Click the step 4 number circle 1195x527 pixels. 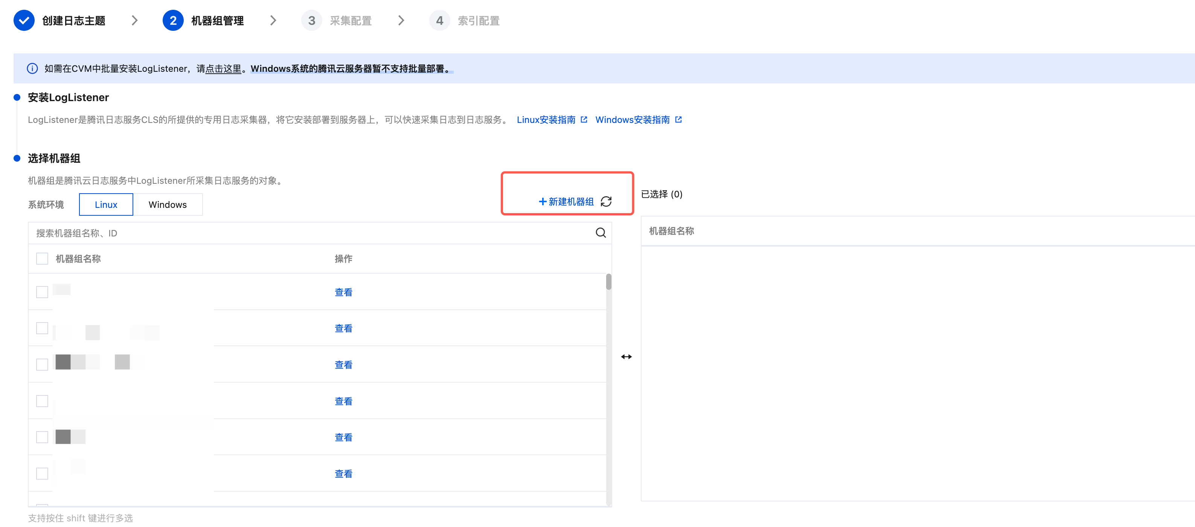click(439, 20)
